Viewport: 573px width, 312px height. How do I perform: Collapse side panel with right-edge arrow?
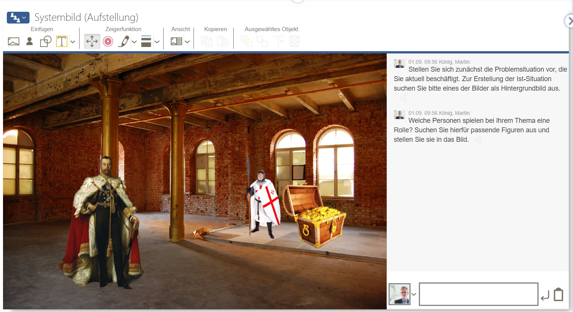[569, 21]
